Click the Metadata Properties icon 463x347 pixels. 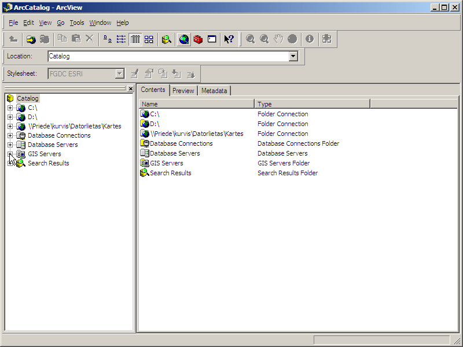(149, 74)
